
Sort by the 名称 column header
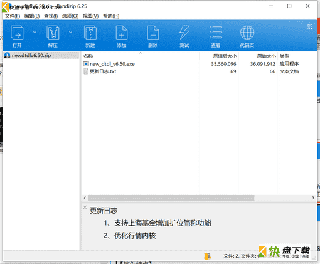point(141,56)
